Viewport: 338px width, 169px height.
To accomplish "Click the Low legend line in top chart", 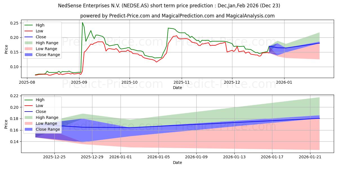I will tap(29, 31).
